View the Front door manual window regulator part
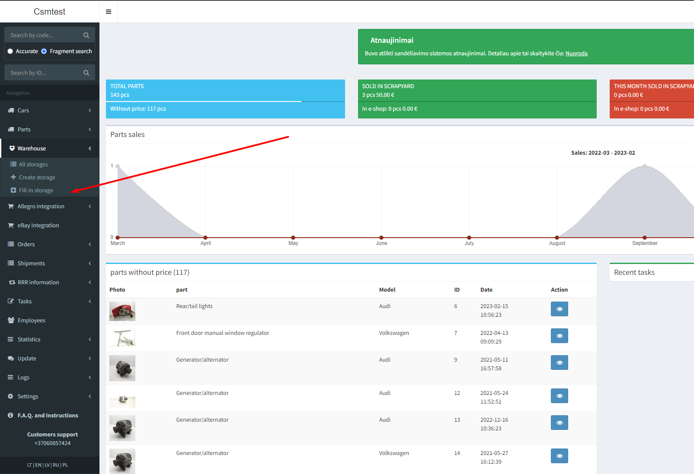 point(559,336)
